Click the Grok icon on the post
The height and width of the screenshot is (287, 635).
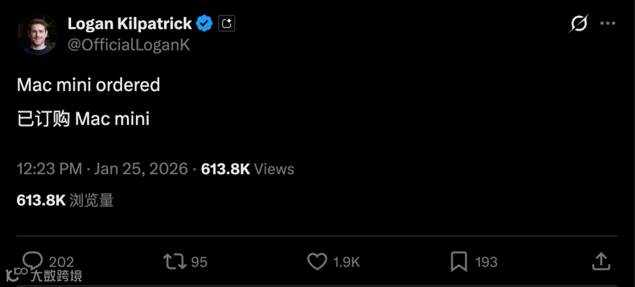[x=579, y=24]
